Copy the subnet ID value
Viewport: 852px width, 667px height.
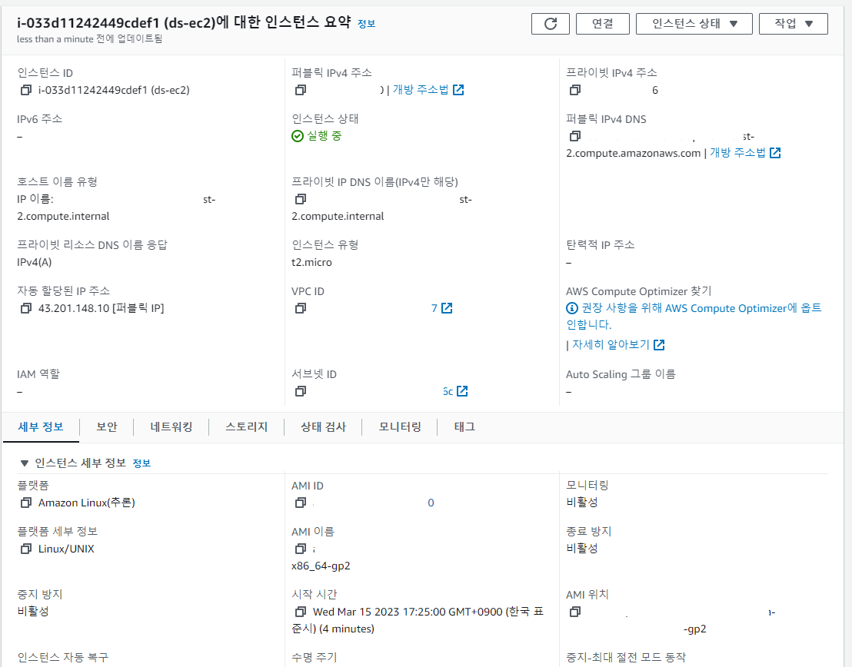[301, 391]
